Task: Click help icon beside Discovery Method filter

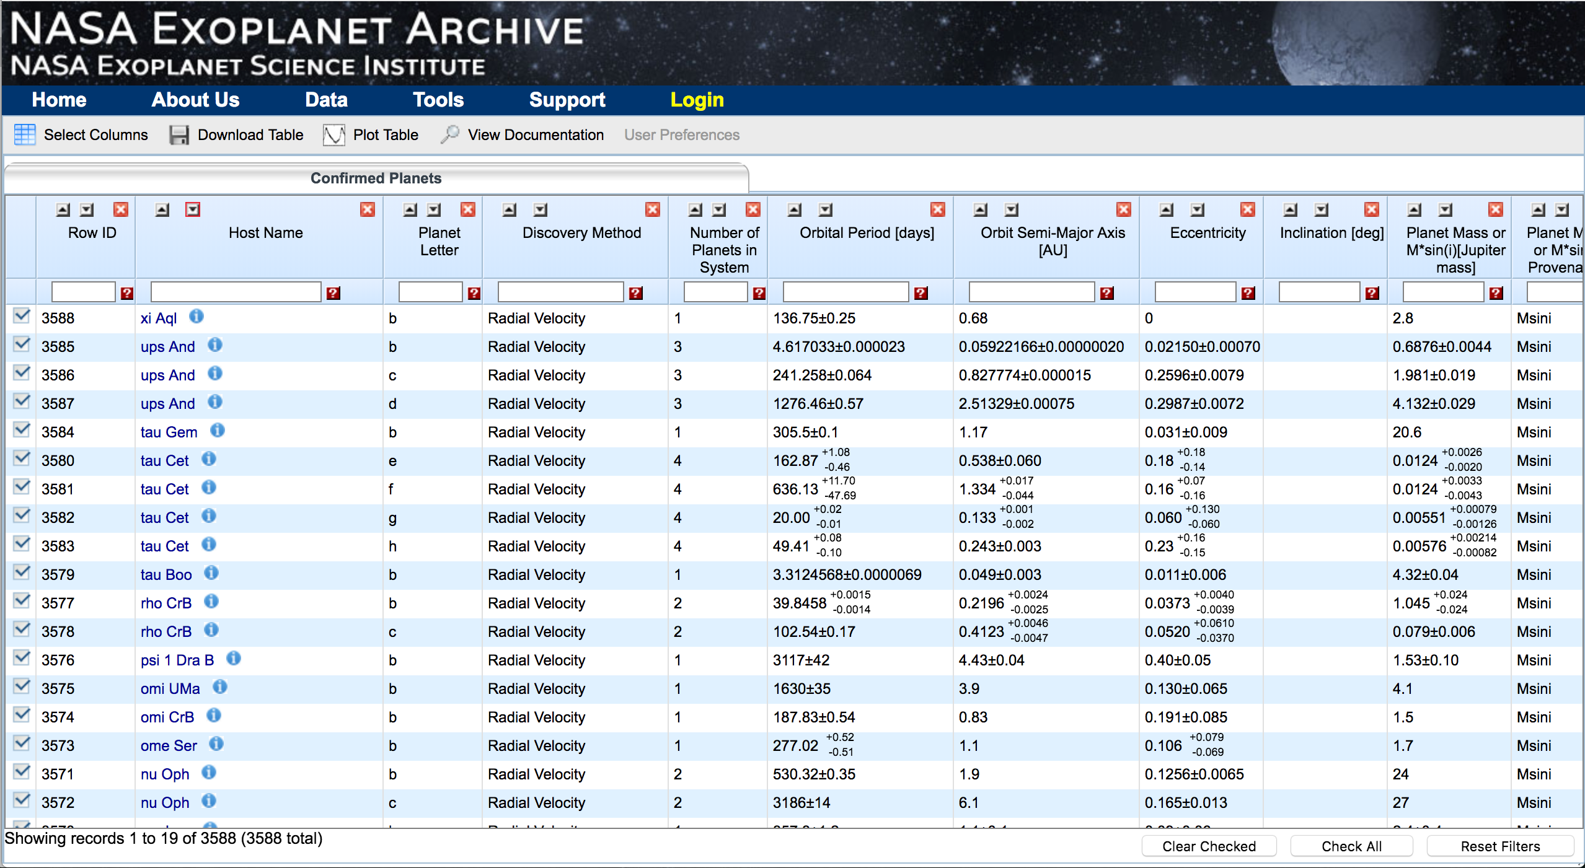Action: coord(635,293)
